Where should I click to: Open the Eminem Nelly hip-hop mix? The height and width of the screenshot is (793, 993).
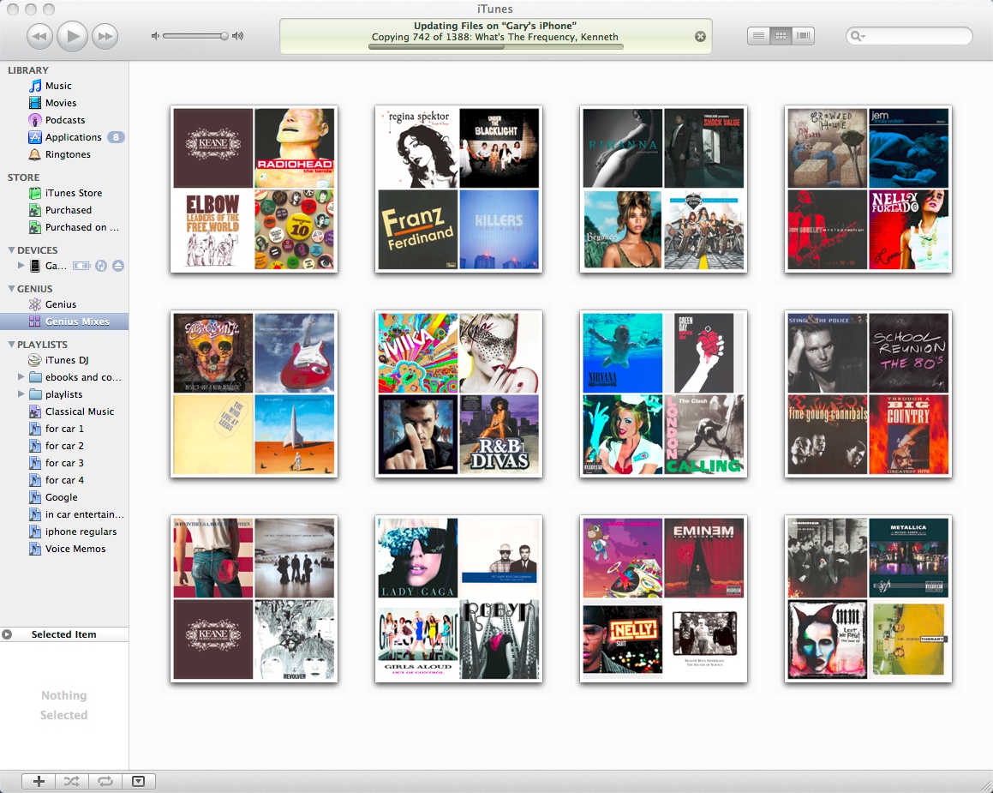tap(663, 598)
